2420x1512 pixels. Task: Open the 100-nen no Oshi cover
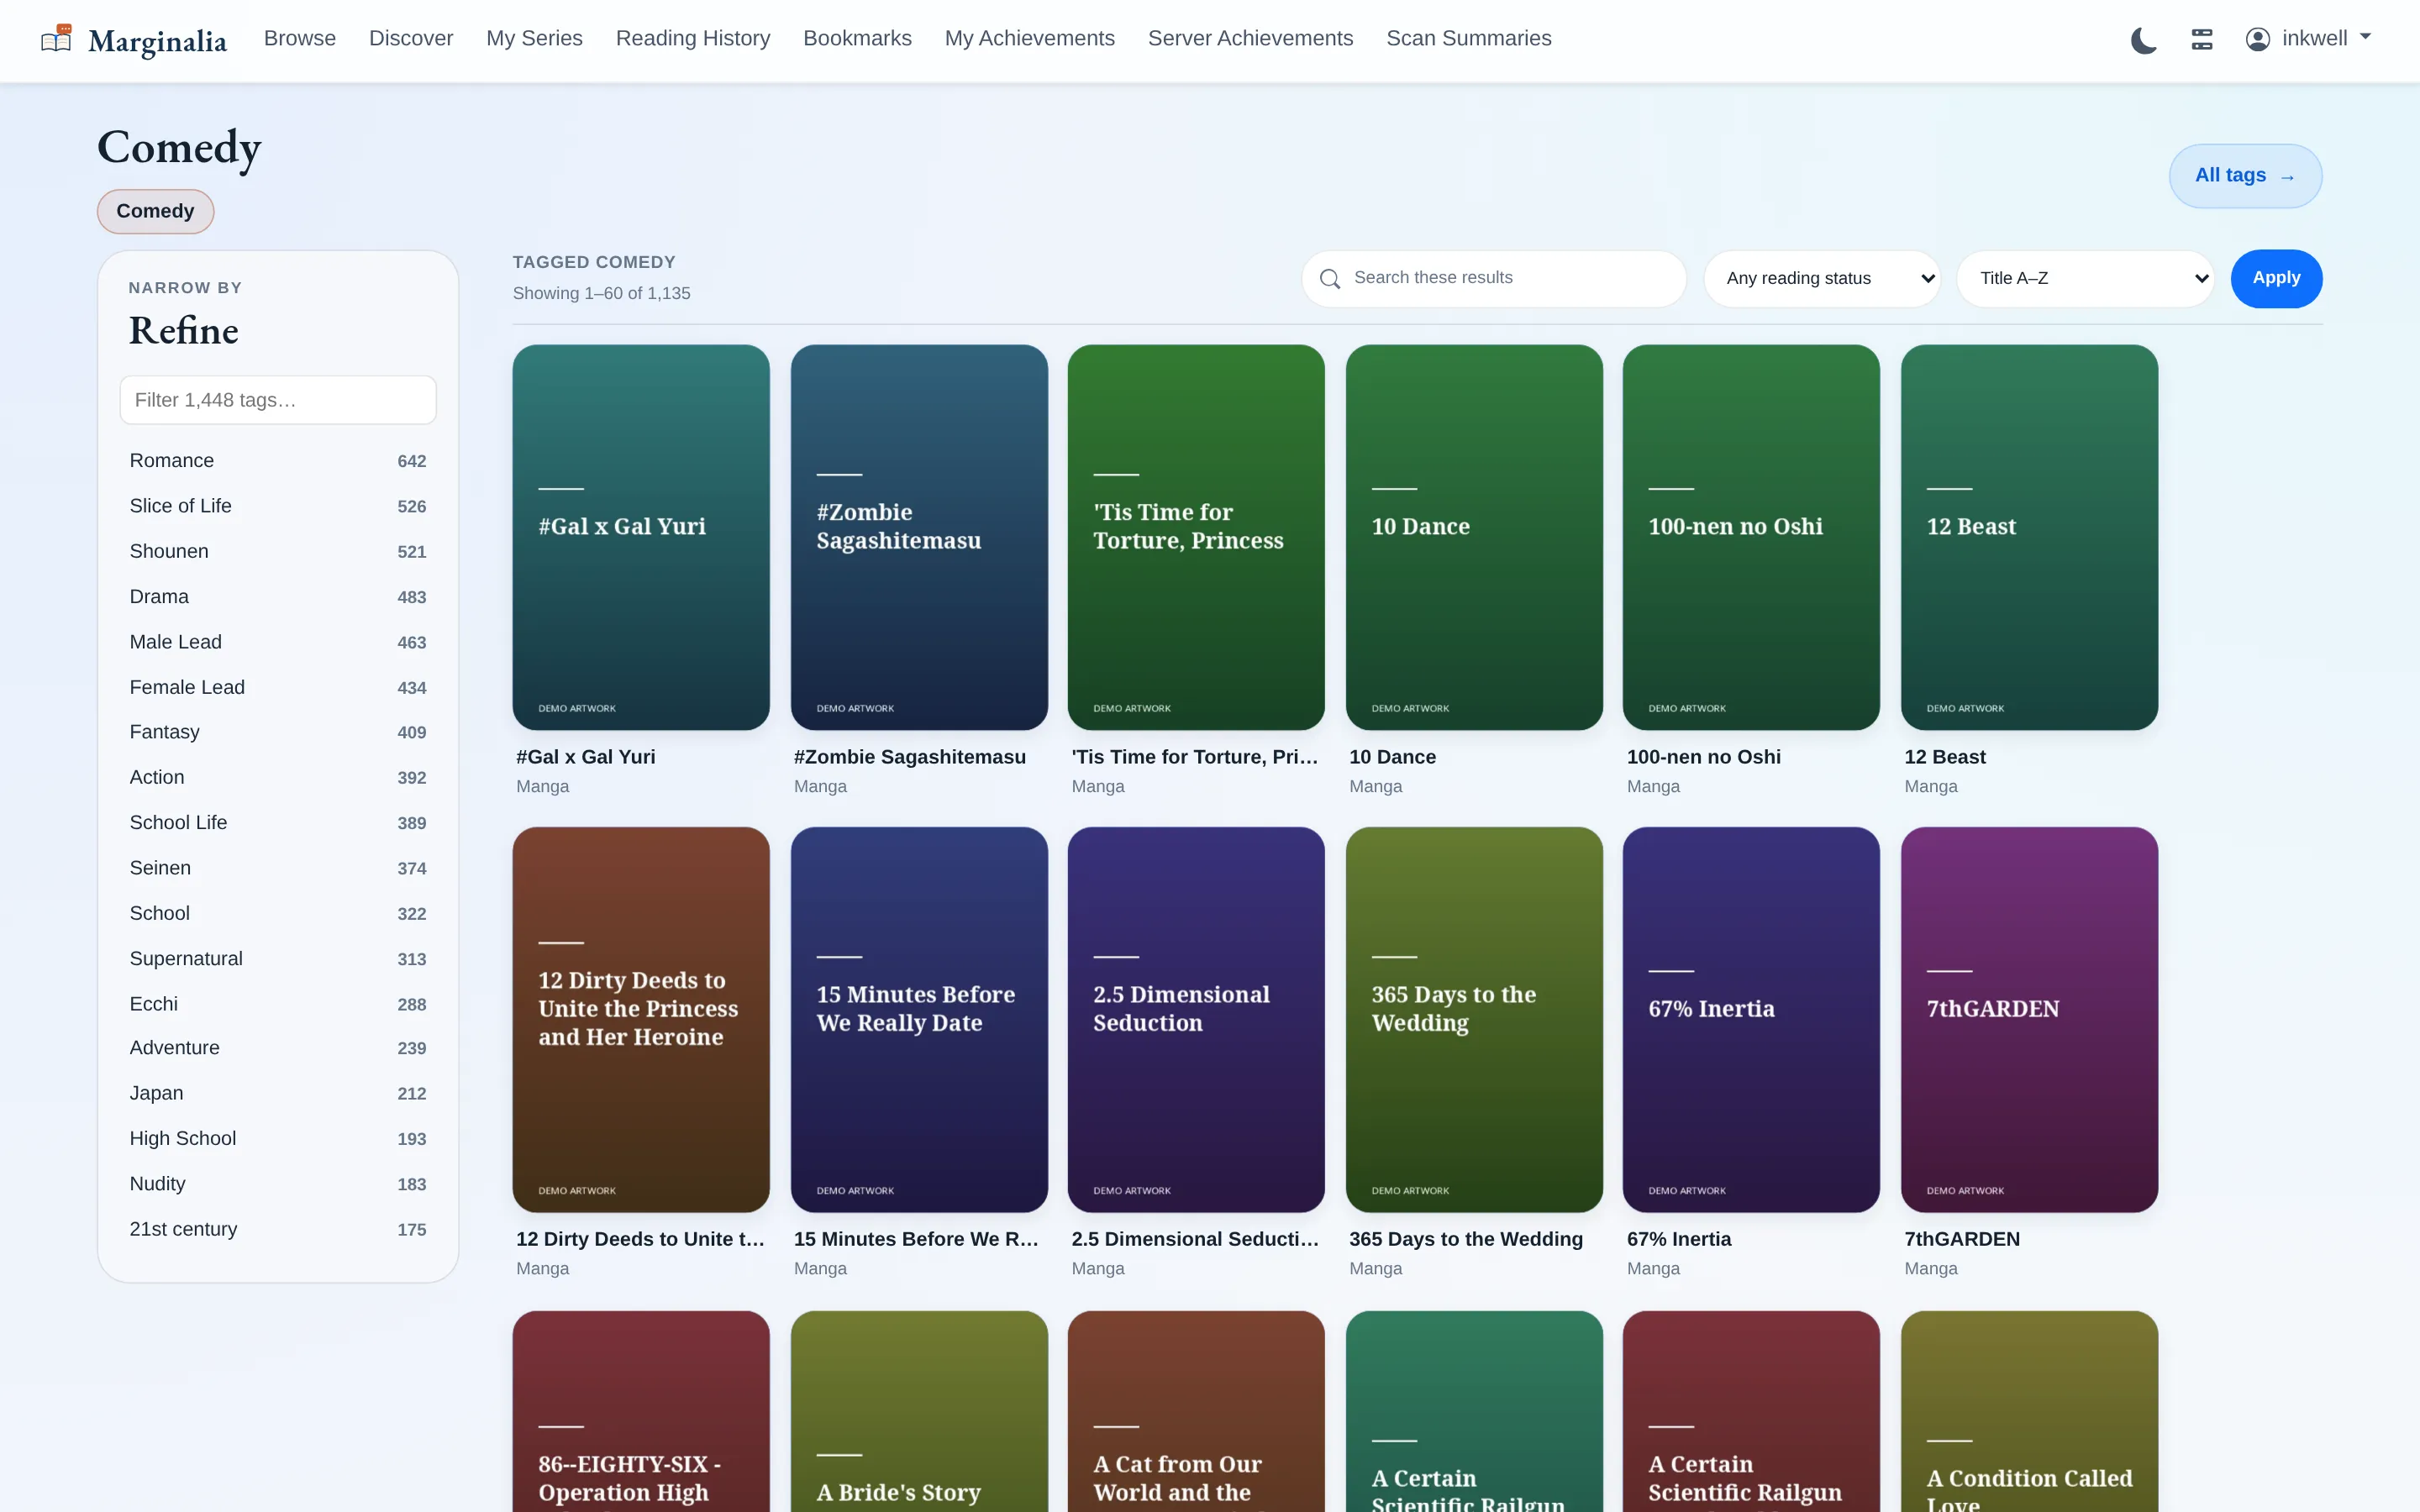pyautogui.click(x=1751, y=537)
